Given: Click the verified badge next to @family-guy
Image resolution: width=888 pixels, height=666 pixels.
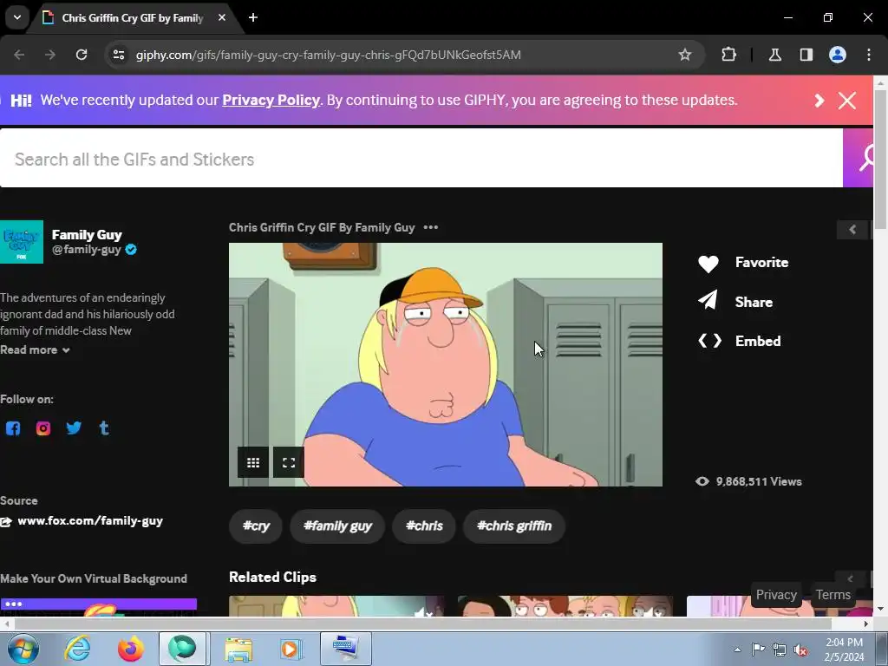Looking at the screenshot, I should point(131,249).
